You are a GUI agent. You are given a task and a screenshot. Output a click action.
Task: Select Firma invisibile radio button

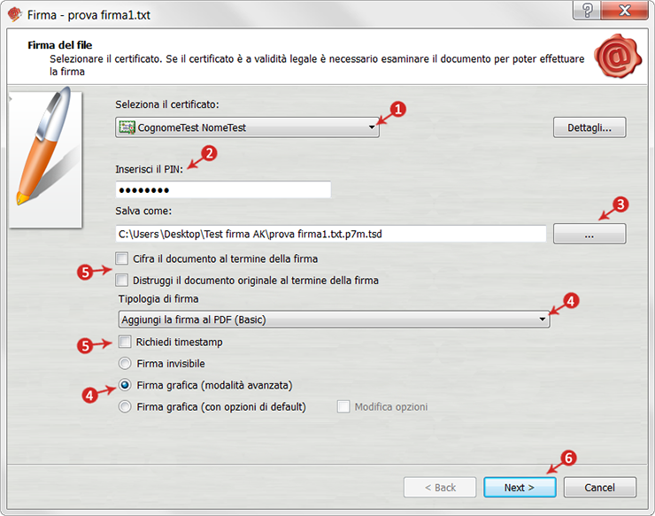(x=124, y=363)
